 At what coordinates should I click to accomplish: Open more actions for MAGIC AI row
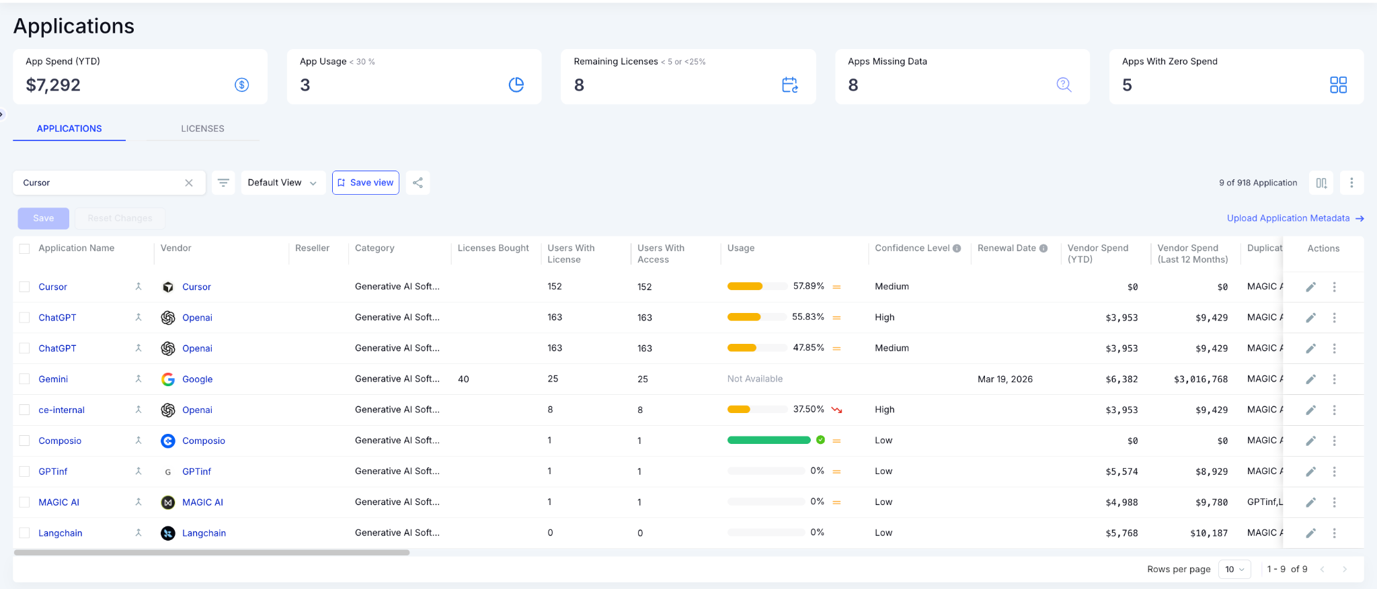coord(1335,502)
